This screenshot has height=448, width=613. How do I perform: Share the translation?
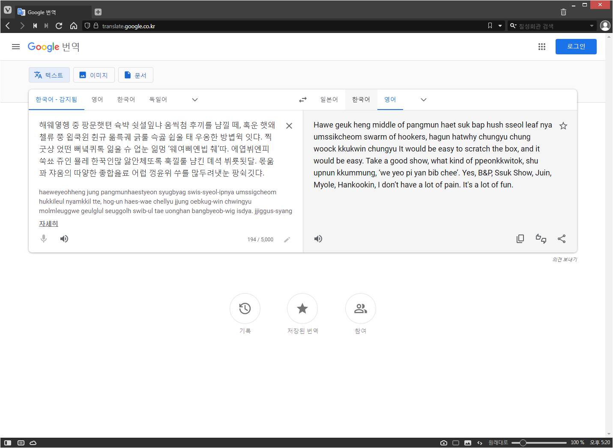562,239
